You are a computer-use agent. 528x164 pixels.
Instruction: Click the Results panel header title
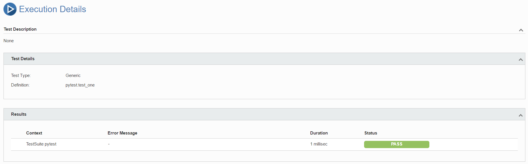pyautogui.click(x=19, y=114)
